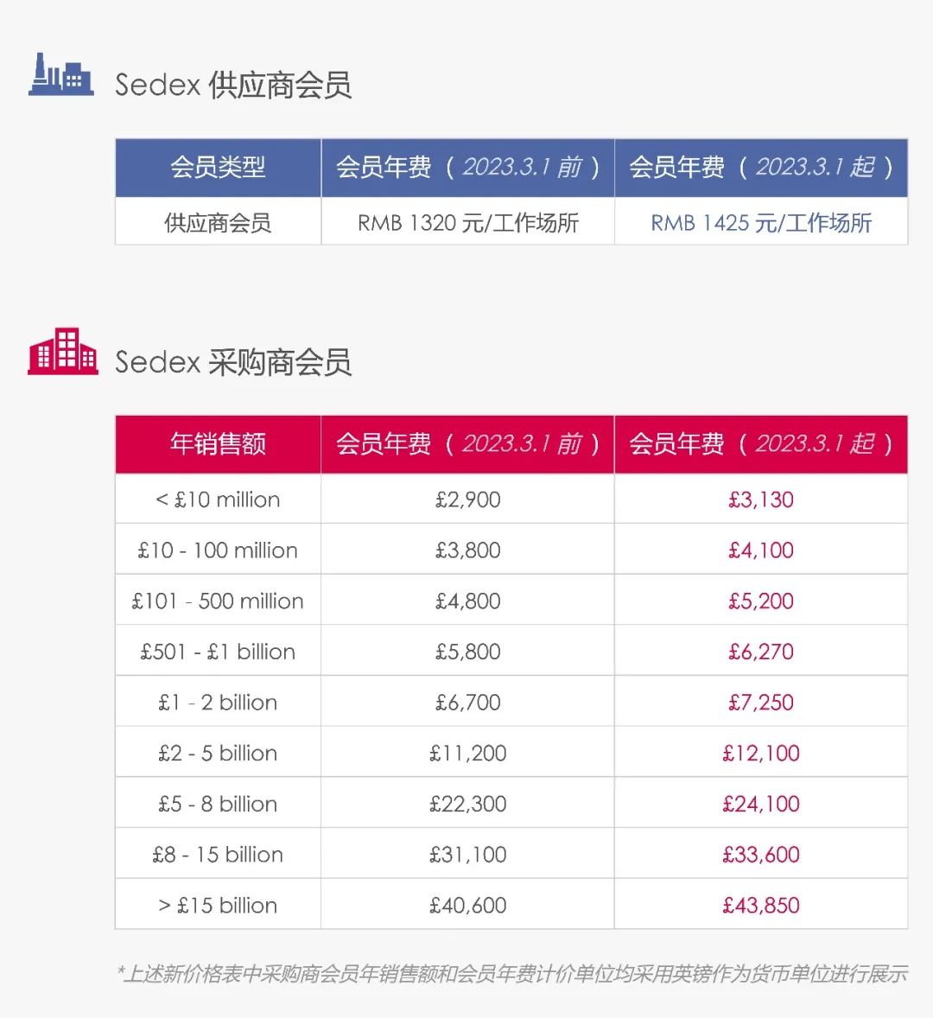Click the £31,100 fee cell
Viewport: 933px width, 1018px height.
point(467,855)
